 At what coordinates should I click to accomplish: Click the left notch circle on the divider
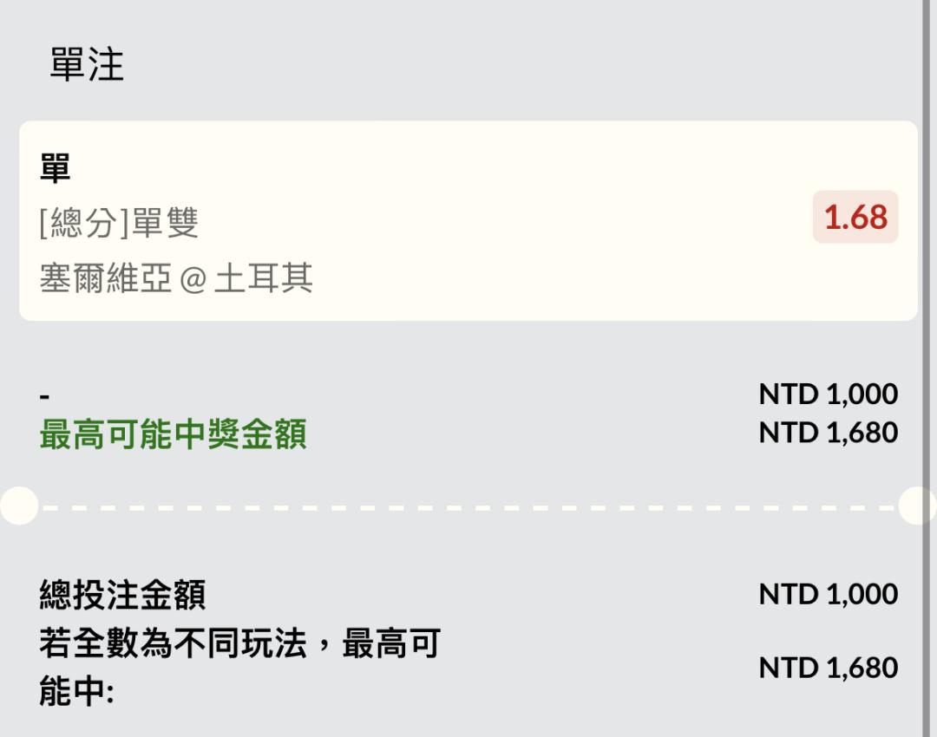coord(17,505)
